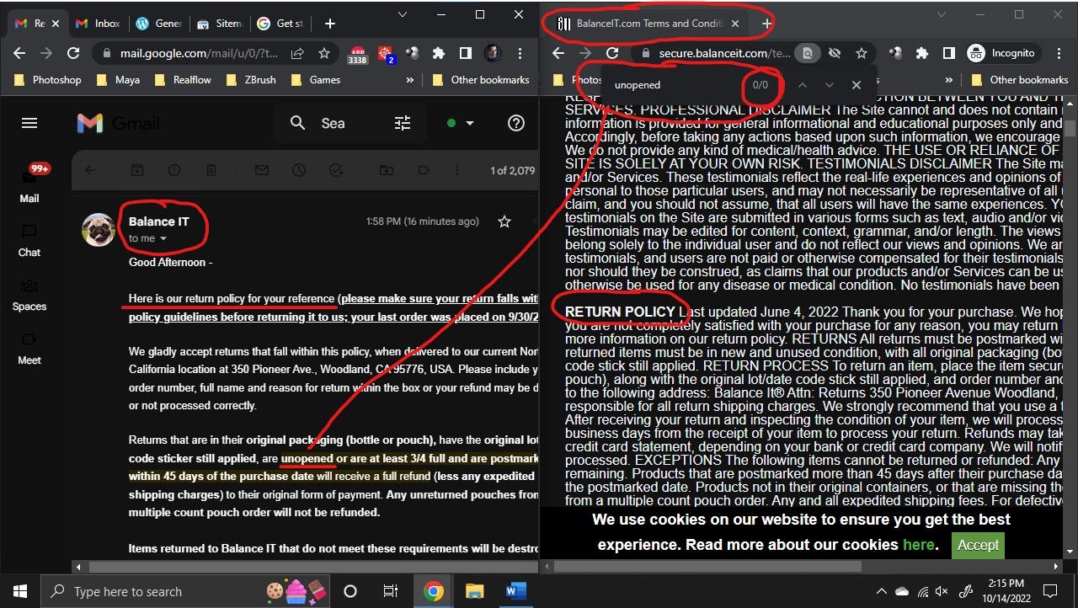Open Gmail support help icon

coord(516,123)
